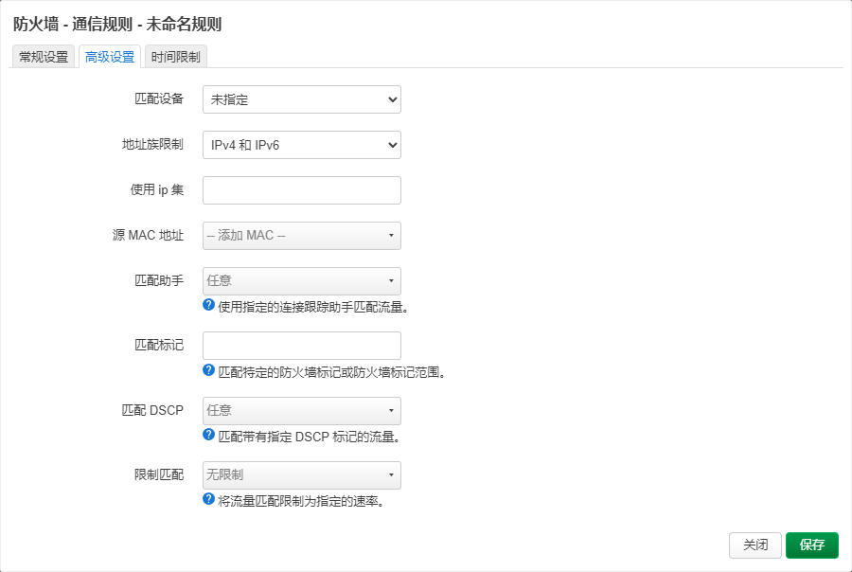This screenshot has height=572, width=852.
Task: Click the 关闭 button
Action: [754, 545]
